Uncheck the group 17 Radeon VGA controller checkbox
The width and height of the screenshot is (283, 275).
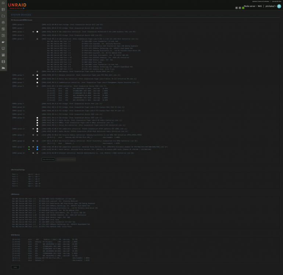[37, 147]
